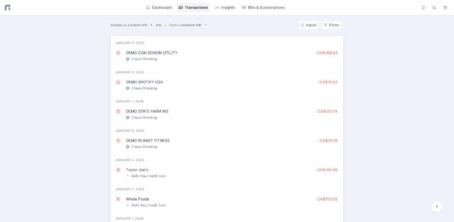
Task: Click the Import button
Action: pos(309,25)
